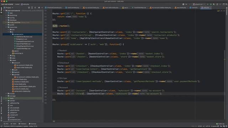The height and width of the screenshot is (128, 228).
Task: Hide the Project panel with the minus icon
Action: click(x=42, y=7)
